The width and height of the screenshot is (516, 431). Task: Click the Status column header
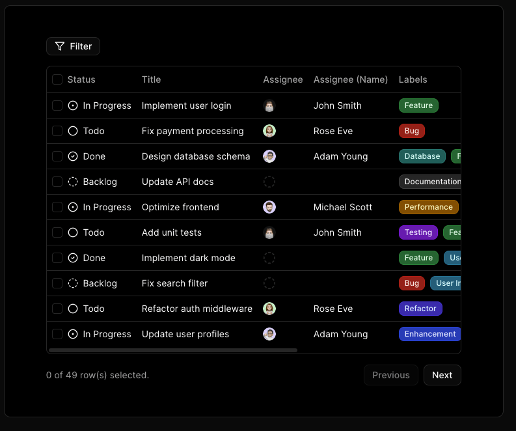pyautogui.click(x=81, y=79)
